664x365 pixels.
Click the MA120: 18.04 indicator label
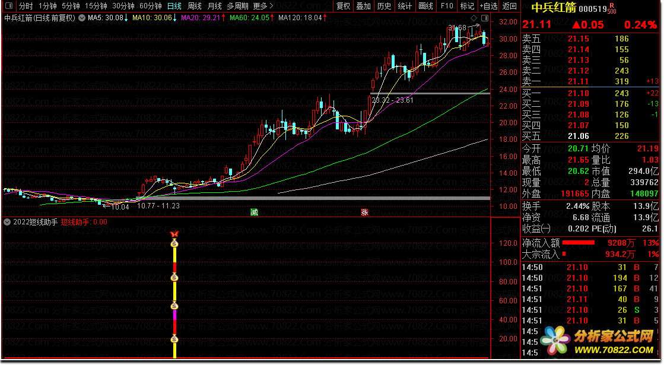303,18
